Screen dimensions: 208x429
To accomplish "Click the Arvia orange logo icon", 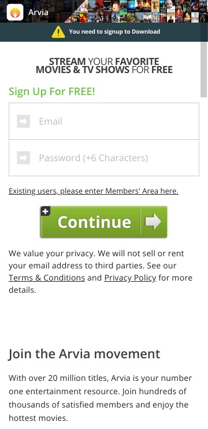I will pyautogui.click(x=15, y=12).
